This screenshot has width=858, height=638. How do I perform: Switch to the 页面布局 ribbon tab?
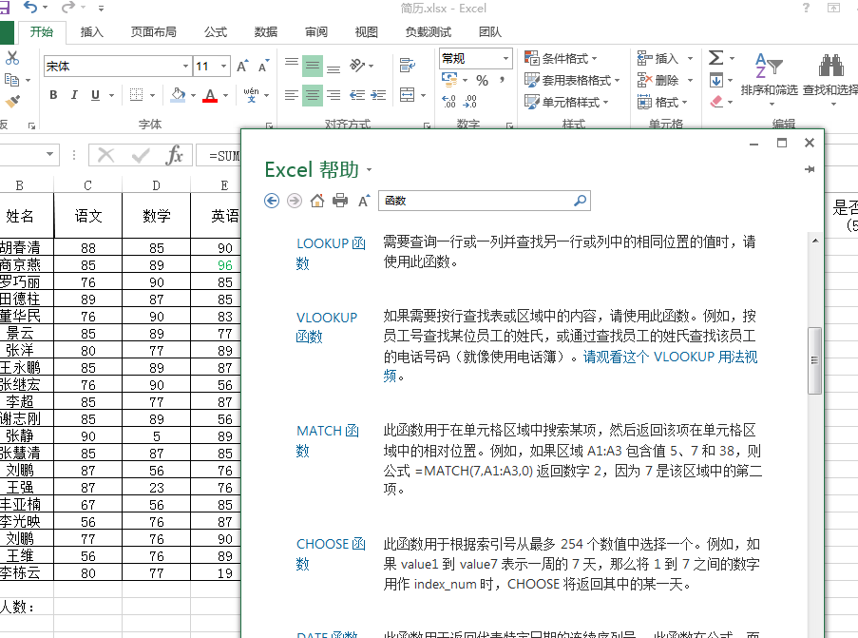pyautogui.click(x=153, y=32)
